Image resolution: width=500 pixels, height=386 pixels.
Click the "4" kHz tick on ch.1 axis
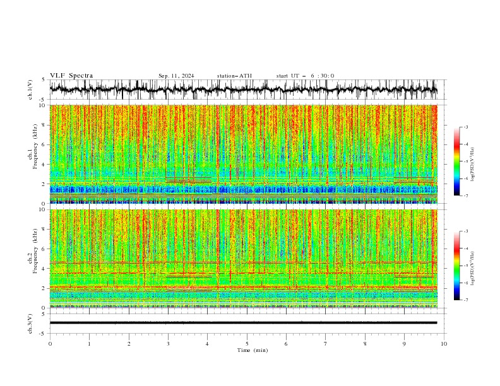44,165
